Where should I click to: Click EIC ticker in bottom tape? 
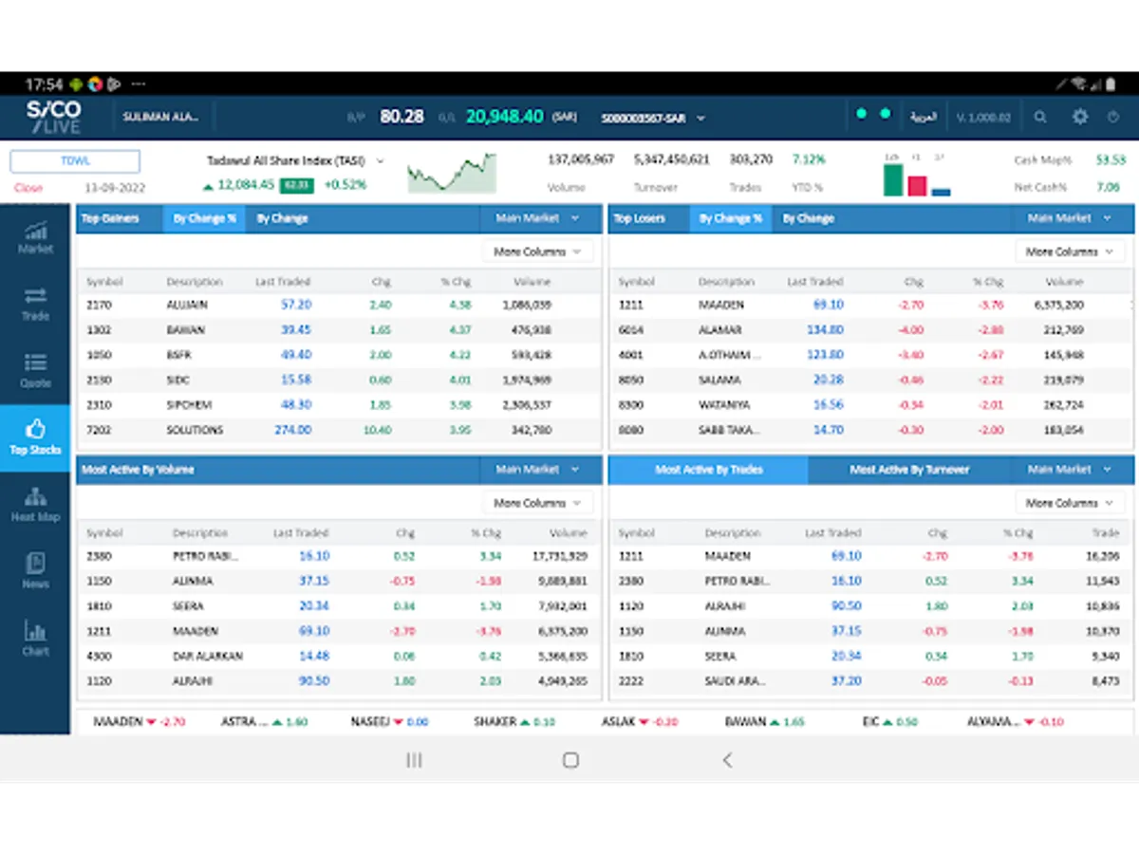(x=889, y=722)
